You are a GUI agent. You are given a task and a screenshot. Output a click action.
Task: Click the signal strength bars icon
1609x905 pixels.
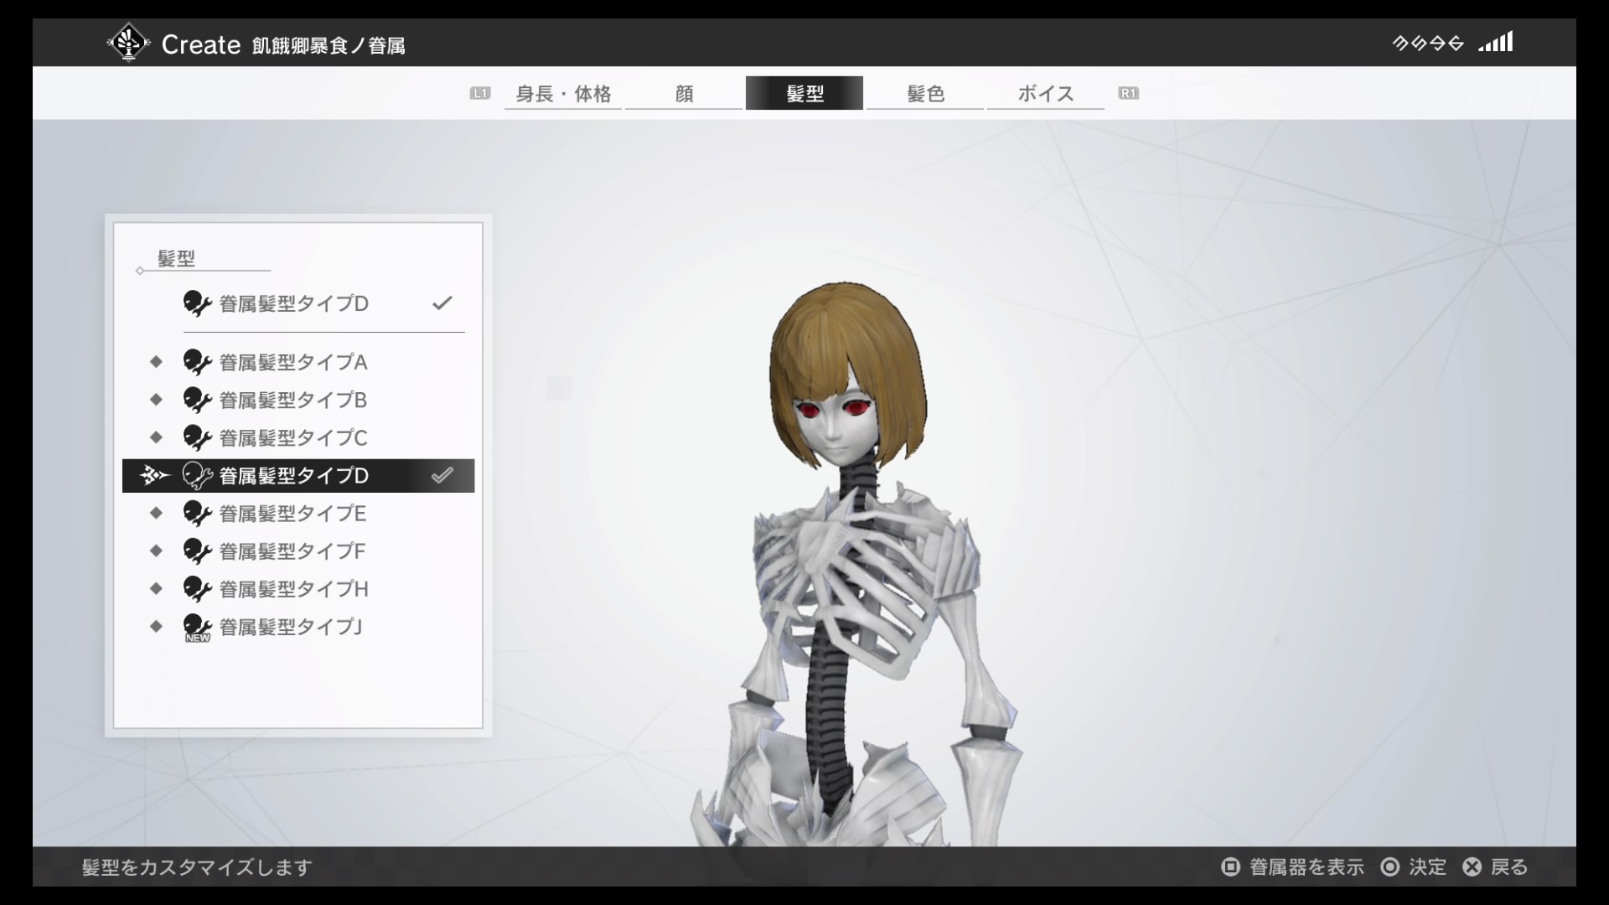(x=1496, y=42)
